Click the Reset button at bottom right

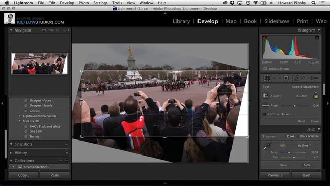[306, 175]
